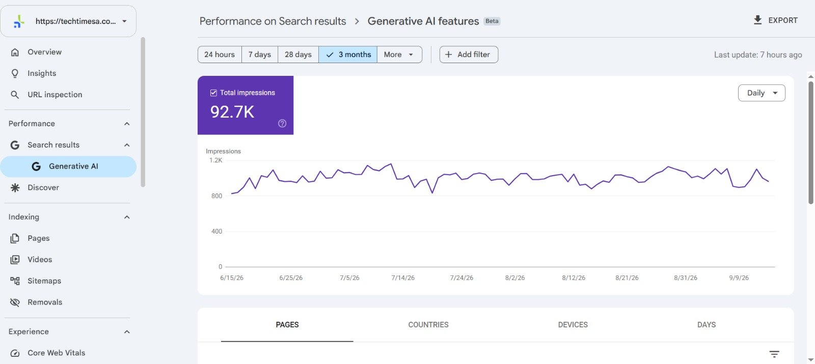Open Discover in the sidebar
Screen dimensions: 815x364
[x=68, y=188]
